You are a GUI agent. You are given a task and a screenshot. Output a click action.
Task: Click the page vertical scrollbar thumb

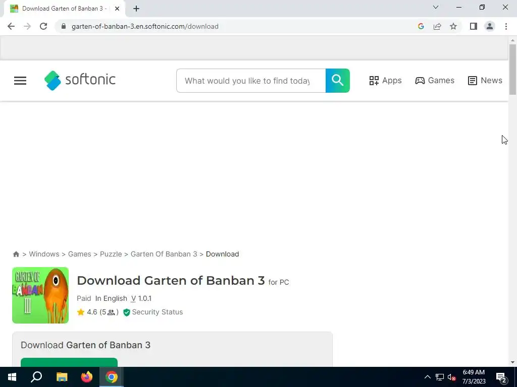pyautogui.click(x=512, y=70)
